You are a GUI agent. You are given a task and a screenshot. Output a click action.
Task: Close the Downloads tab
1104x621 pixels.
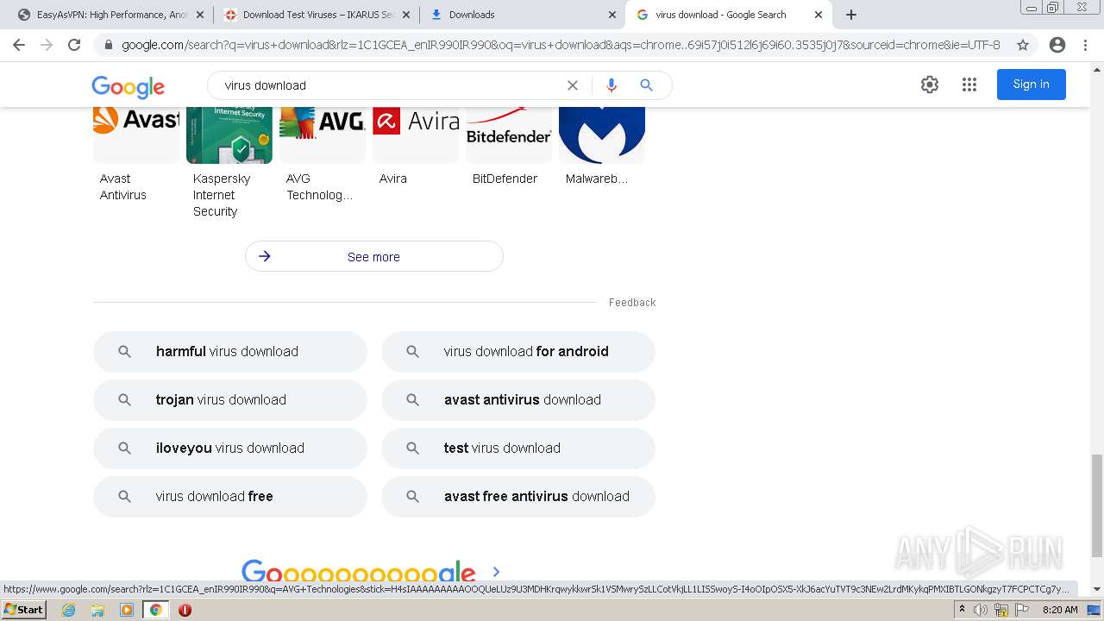tap(612, 15)
